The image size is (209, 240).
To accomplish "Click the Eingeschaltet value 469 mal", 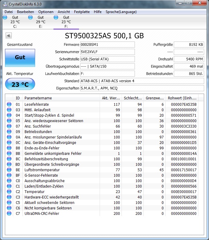I will coord(189,66).
